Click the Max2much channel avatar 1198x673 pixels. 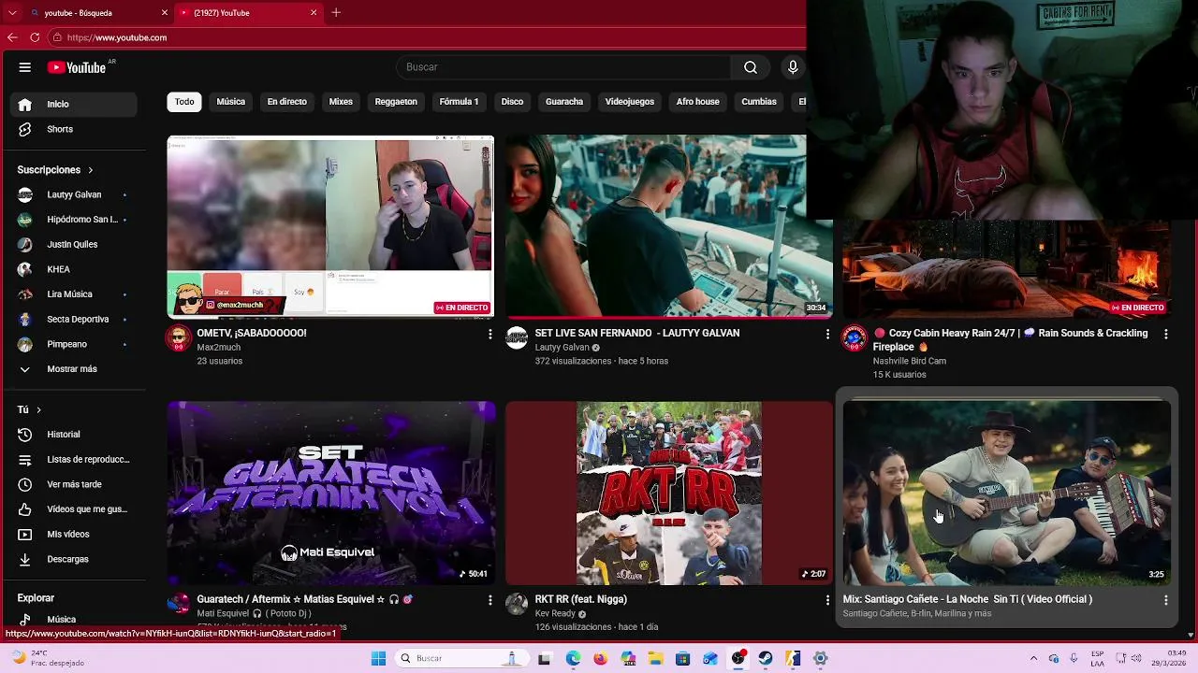pyautogui.click(x=178, y=338)
